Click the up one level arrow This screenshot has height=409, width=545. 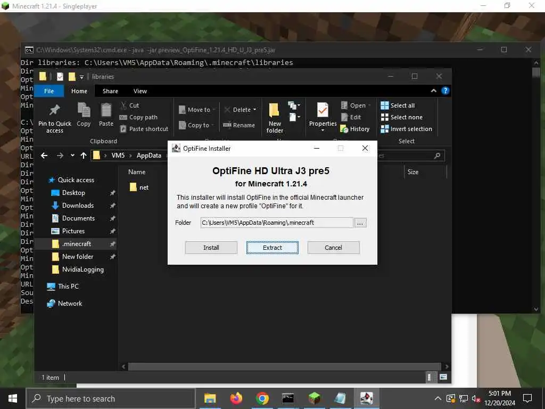[x=84, y=156]
